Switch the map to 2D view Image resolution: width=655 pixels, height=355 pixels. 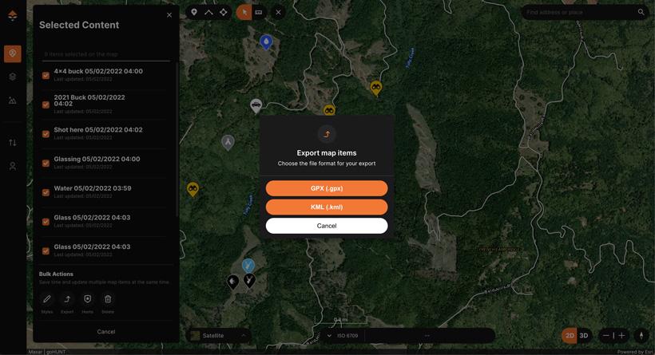[570, 335]
